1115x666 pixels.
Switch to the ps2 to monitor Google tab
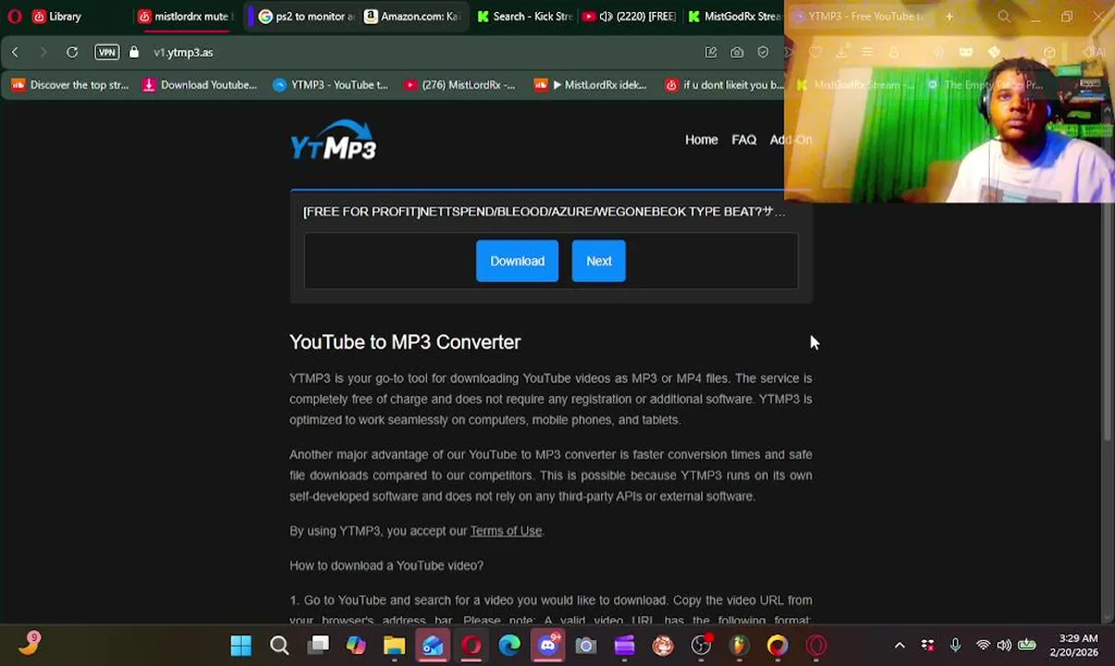click(x=306, y=17)
